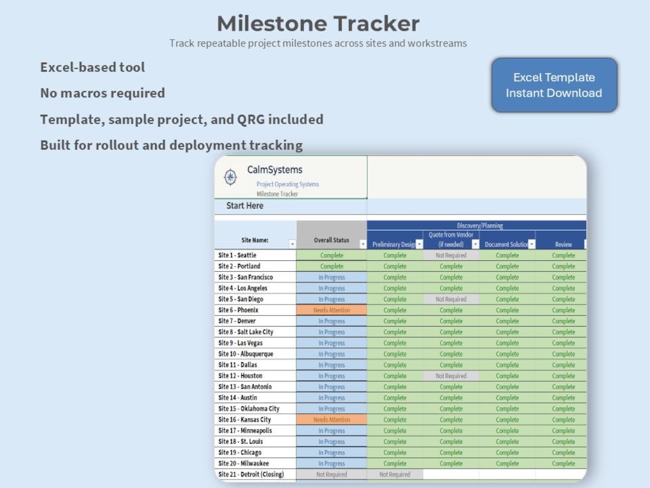Click the Discovery/Planning group header

(477, 225)
